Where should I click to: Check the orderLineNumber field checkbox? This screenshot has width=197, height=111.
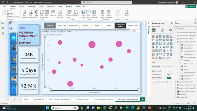point(179,51)
